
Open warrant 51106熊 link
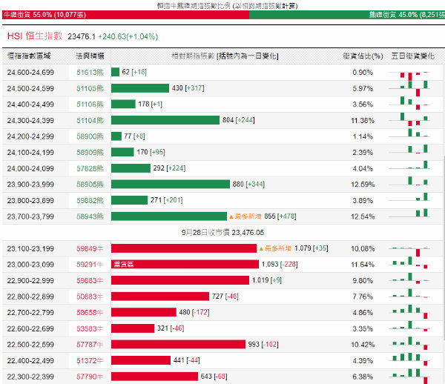click(x=90, y=105)
